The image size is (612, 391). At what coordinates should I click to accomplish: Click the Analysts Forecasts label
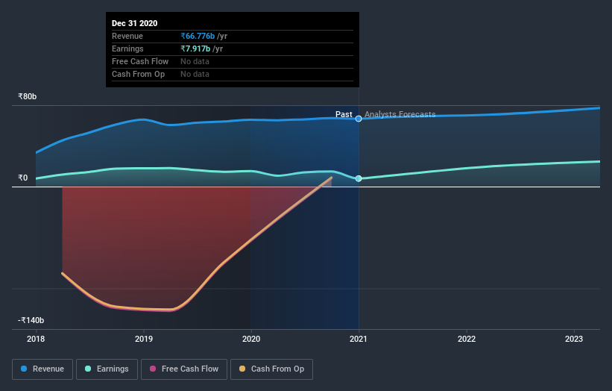click(400, 114)
